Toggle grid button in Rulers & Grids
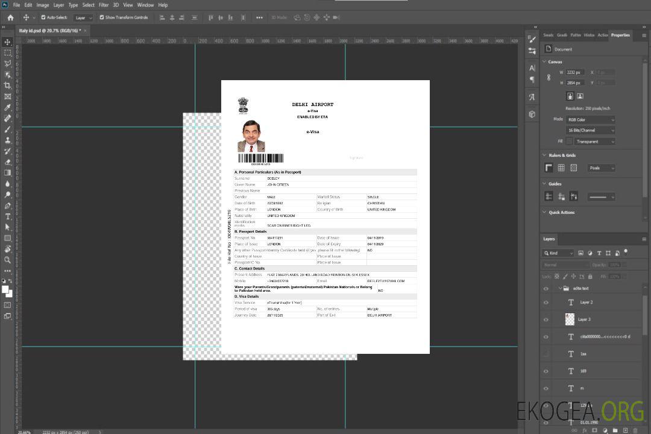The image size is (651, 434). [x=561, y=168]
